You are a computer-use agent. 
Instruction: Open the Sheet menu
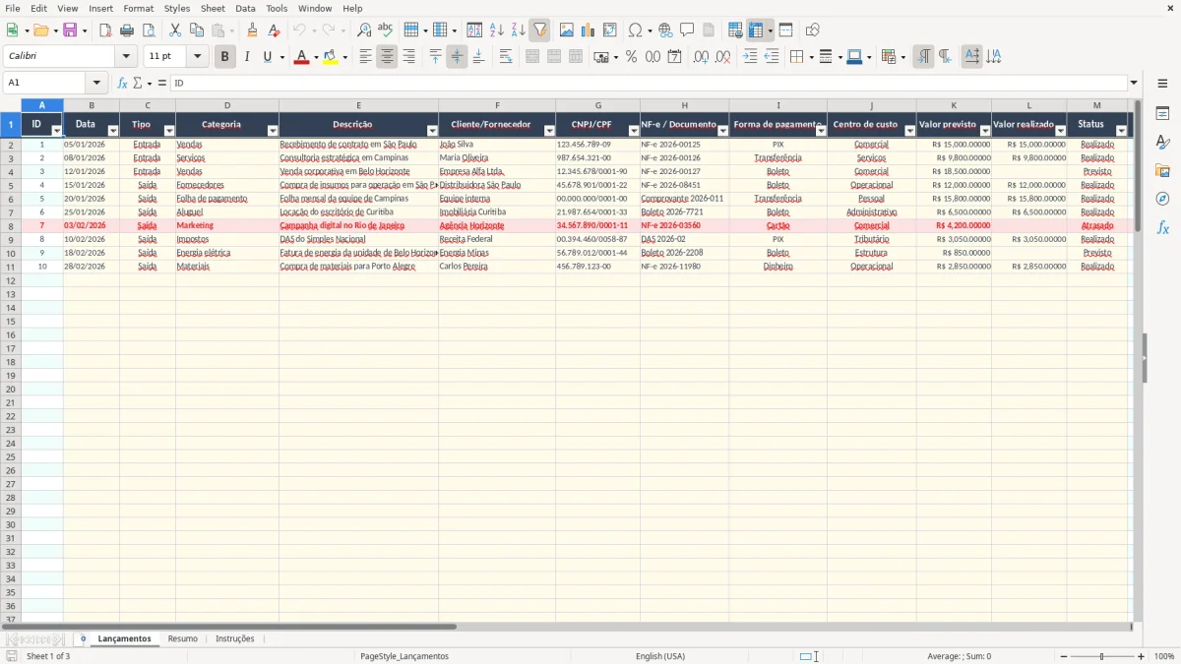[213, 8]
